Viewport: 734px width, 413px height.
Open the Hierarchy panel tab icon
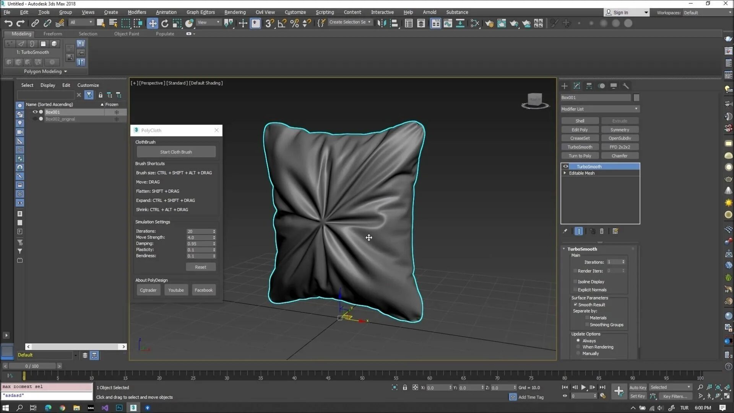(589, 86)
